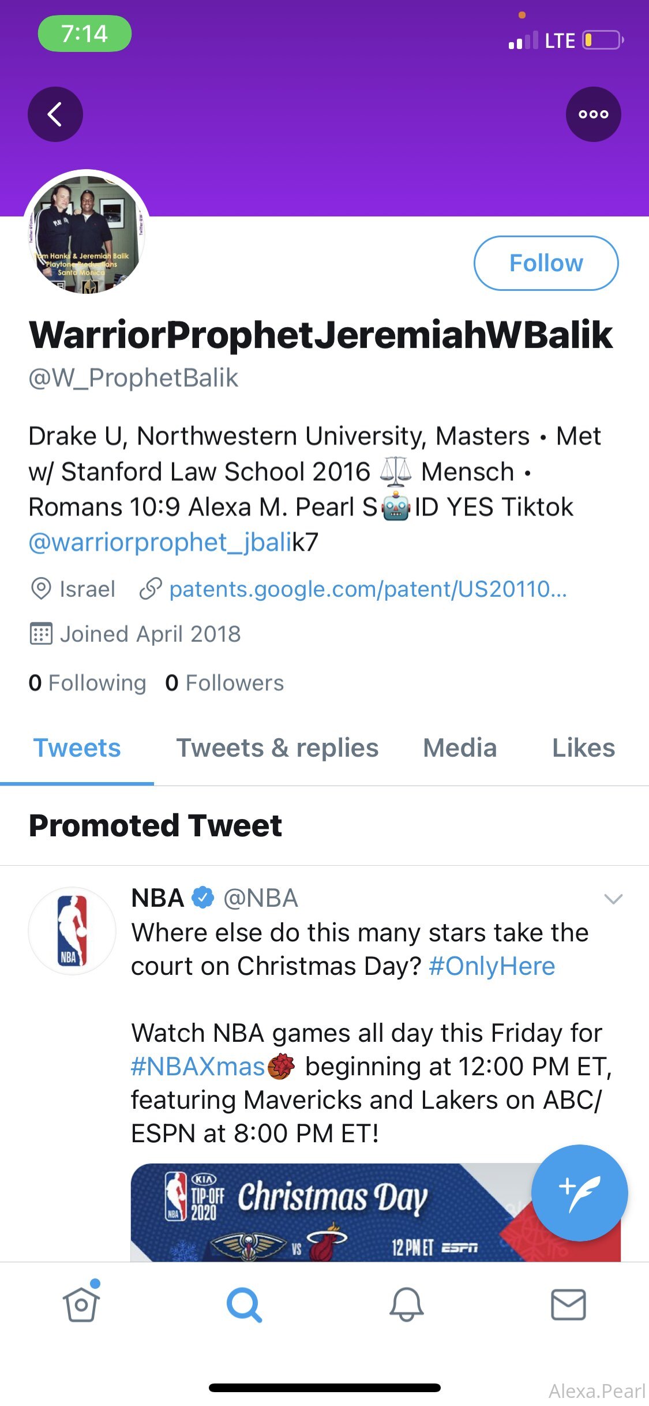Viewport: 649px width, 1406px height.
Task: Open the Likes tab
Action: tap(583, 748)
